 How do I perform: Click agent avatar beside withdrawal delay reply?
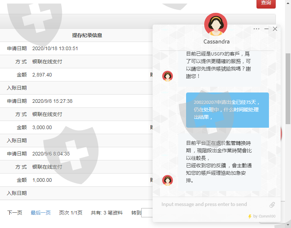[168, 180]
